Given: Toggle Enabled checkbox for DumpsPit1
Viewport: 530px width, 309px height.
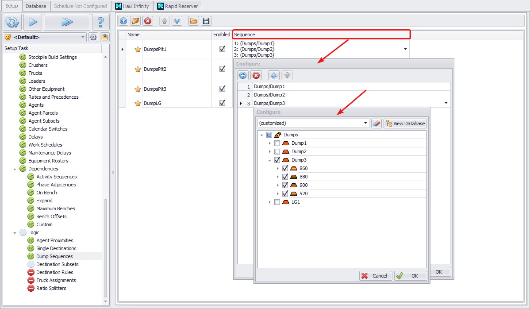Looking at the screenshot, I should 222,49.
